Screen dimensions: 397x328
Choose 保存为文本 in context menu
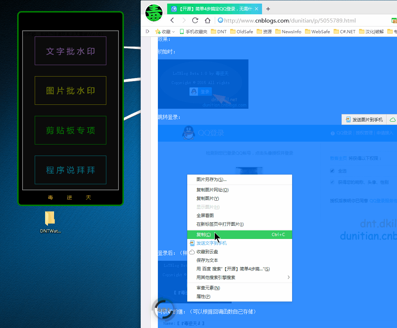tap(239, 260)
